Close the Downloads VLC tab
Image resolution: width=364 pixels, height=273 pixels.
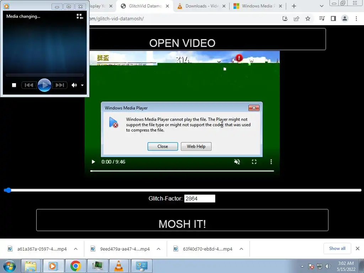pos(224,6)
